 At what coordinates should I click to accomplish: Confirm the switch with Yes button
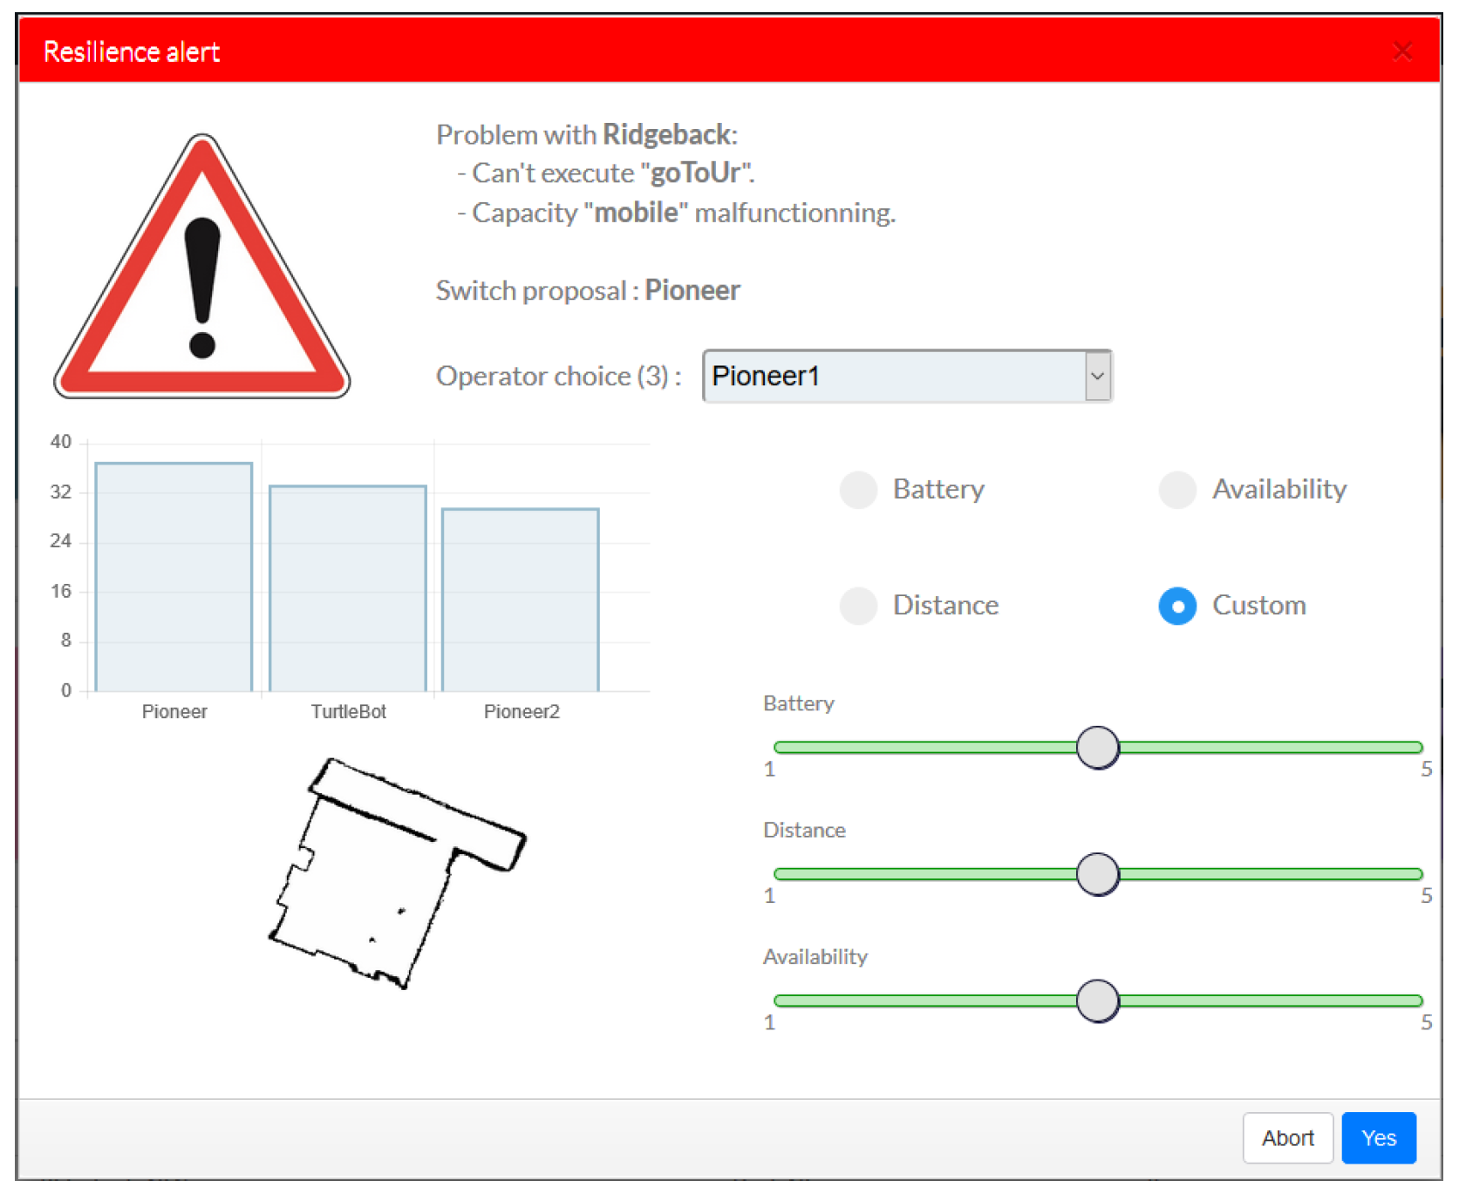pos(1378,1137)
